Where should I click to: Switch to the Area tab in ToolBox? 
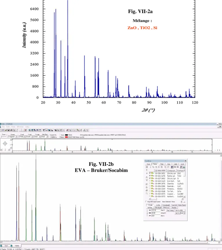pos(169,164)
